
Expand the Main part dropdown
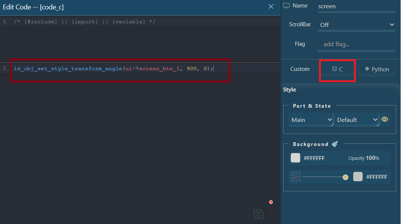tap(311, 120)
